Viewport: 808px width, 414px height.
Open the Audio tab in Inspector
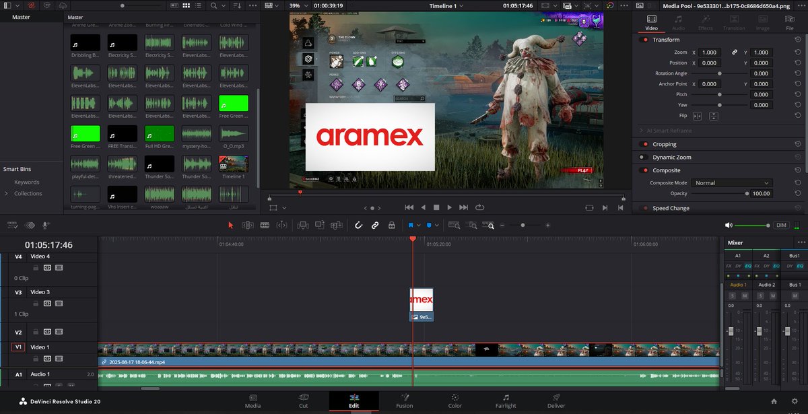click(679, 23)
